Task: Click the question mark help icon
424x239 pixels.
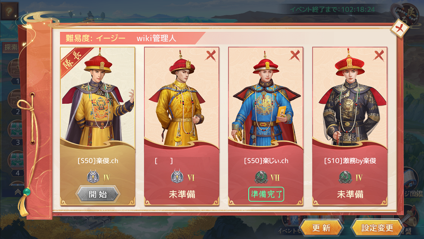Action: click(10, 11)
